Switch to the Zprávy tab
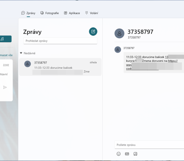Screen dimensions: 184x161 click(28, 13)
